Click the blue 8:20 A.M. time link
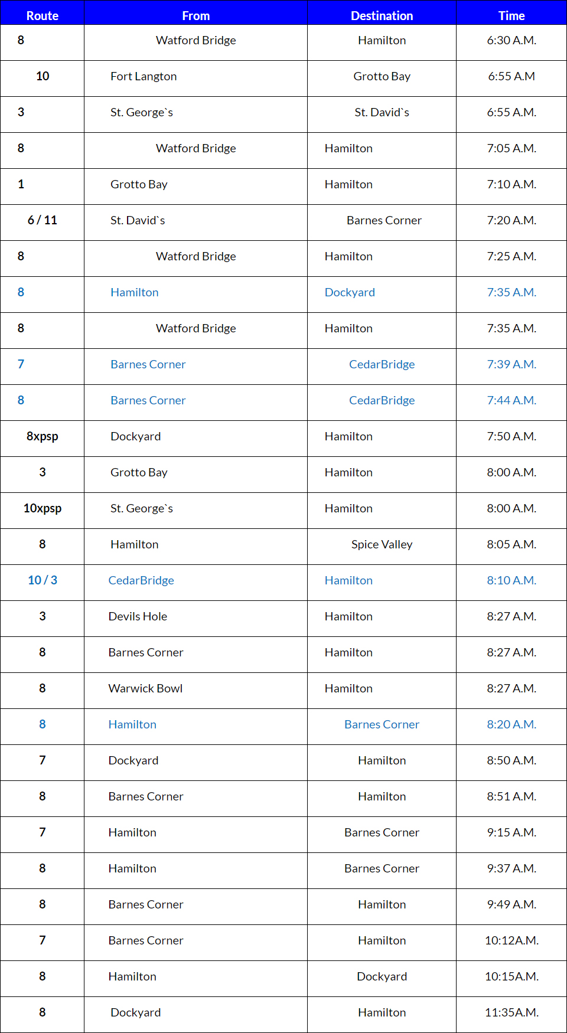Image resolution: width=567 pixels, height=1033 pixels. [x=511, y=724]
